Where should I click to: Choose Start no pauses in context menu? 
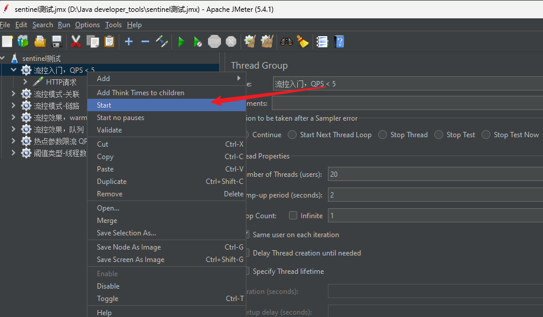pyautogui.click(x=167, y=118)
